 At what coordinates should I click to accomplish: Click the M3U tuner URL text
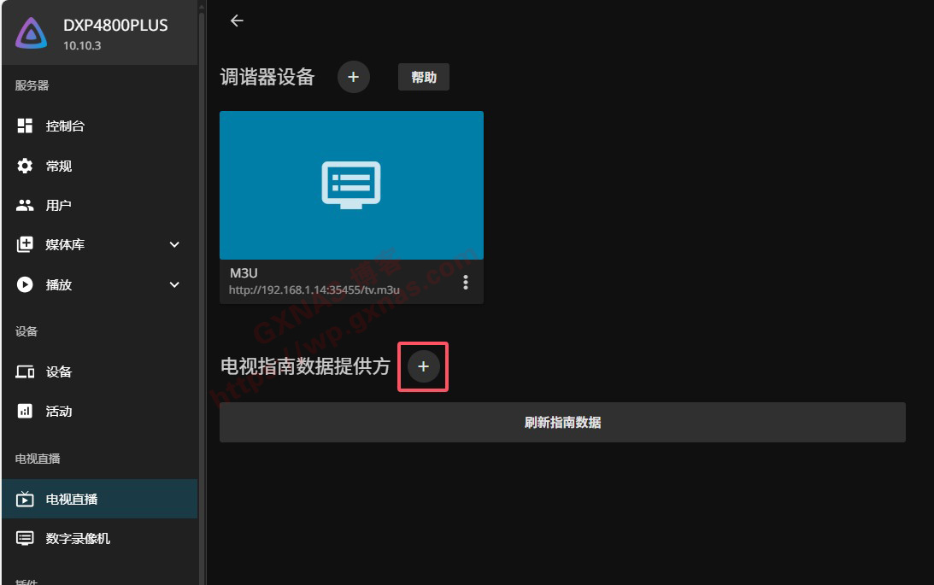(314, 290)
